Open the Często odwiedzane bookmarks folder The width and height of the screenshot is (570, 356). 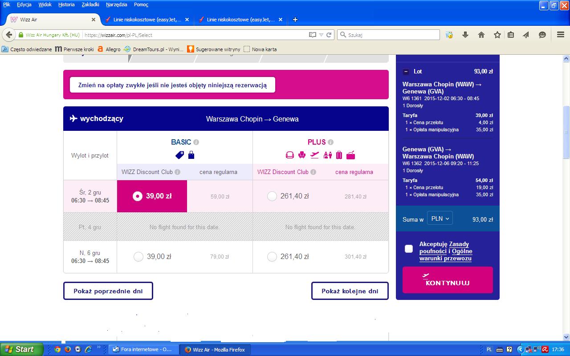(x=27, y=49)
